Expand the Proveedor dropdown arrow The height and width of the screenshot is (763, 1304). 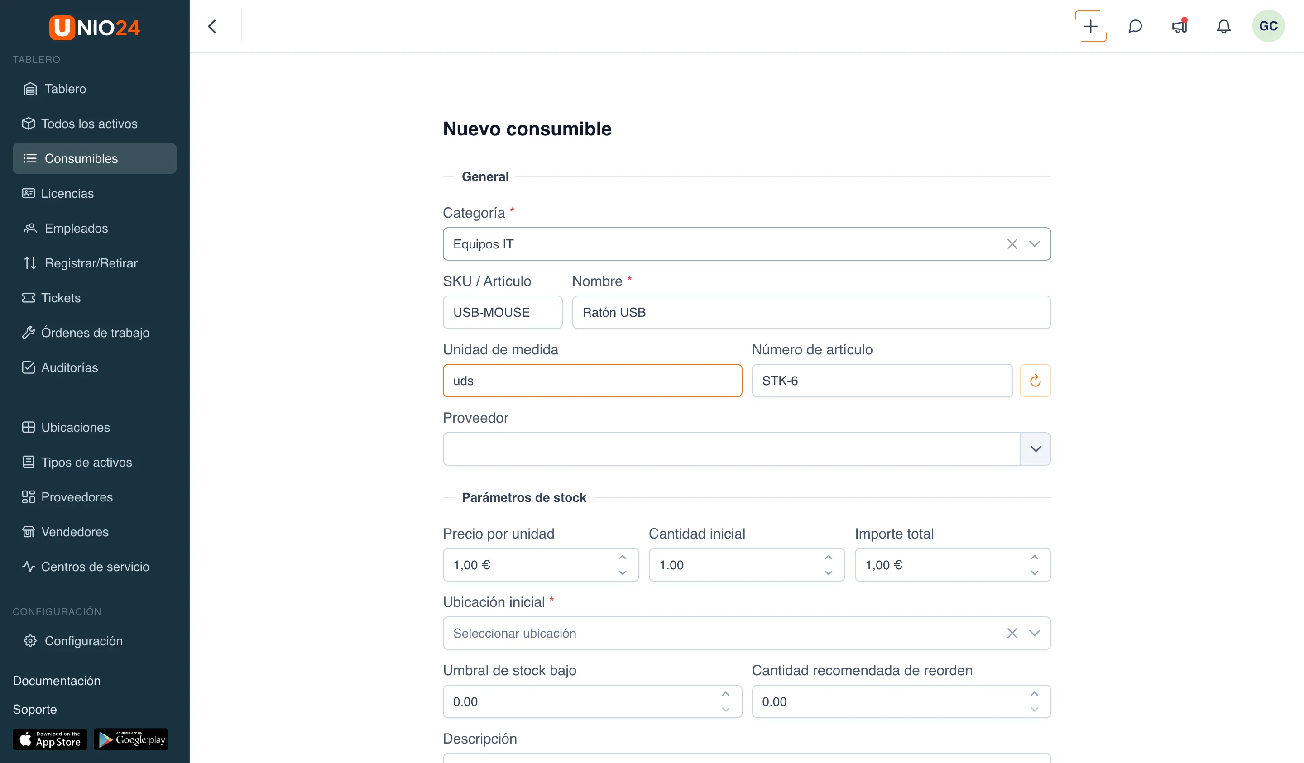1036,449
